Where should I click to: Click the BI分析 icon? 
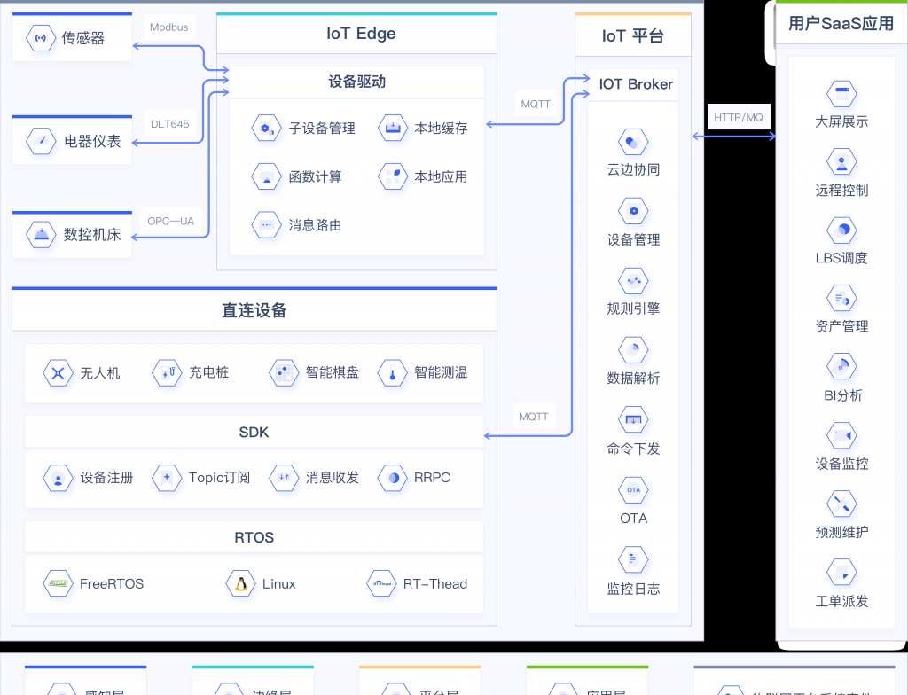(x=842, y=367)
